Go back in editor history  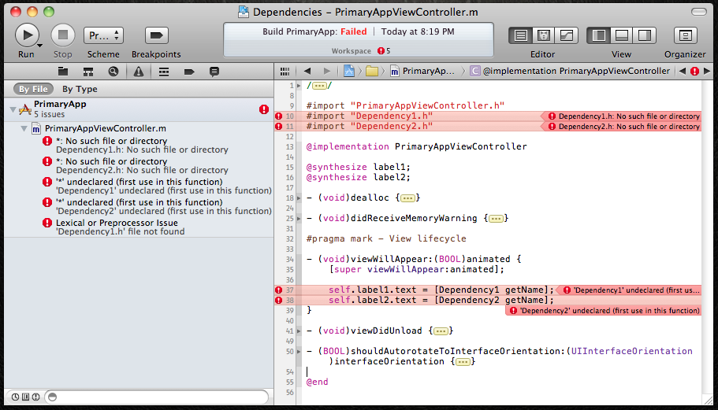click(307, 72)
